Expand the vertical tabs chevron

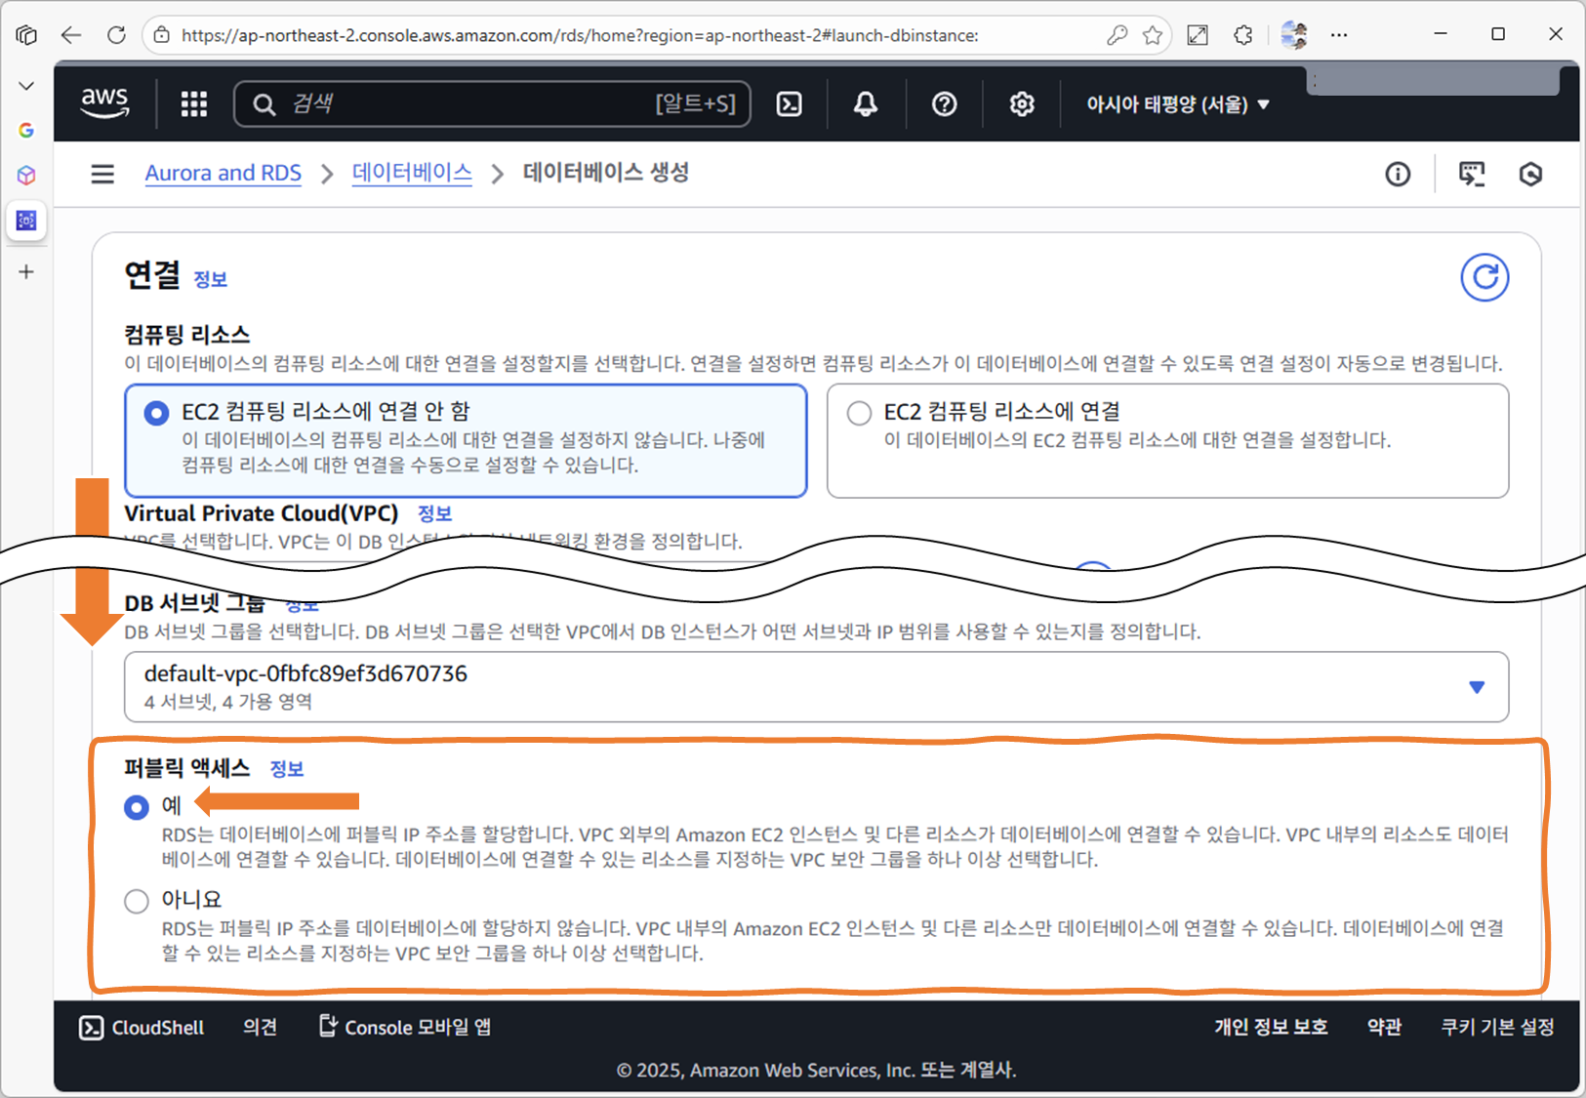coord(26,86)
